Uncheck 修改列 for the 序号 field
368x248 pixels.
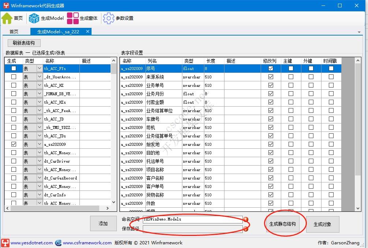click(x=270, y=69)
